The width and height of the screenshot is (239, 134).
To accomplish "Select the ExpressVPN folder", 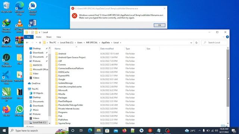I will tap(64, 76).
